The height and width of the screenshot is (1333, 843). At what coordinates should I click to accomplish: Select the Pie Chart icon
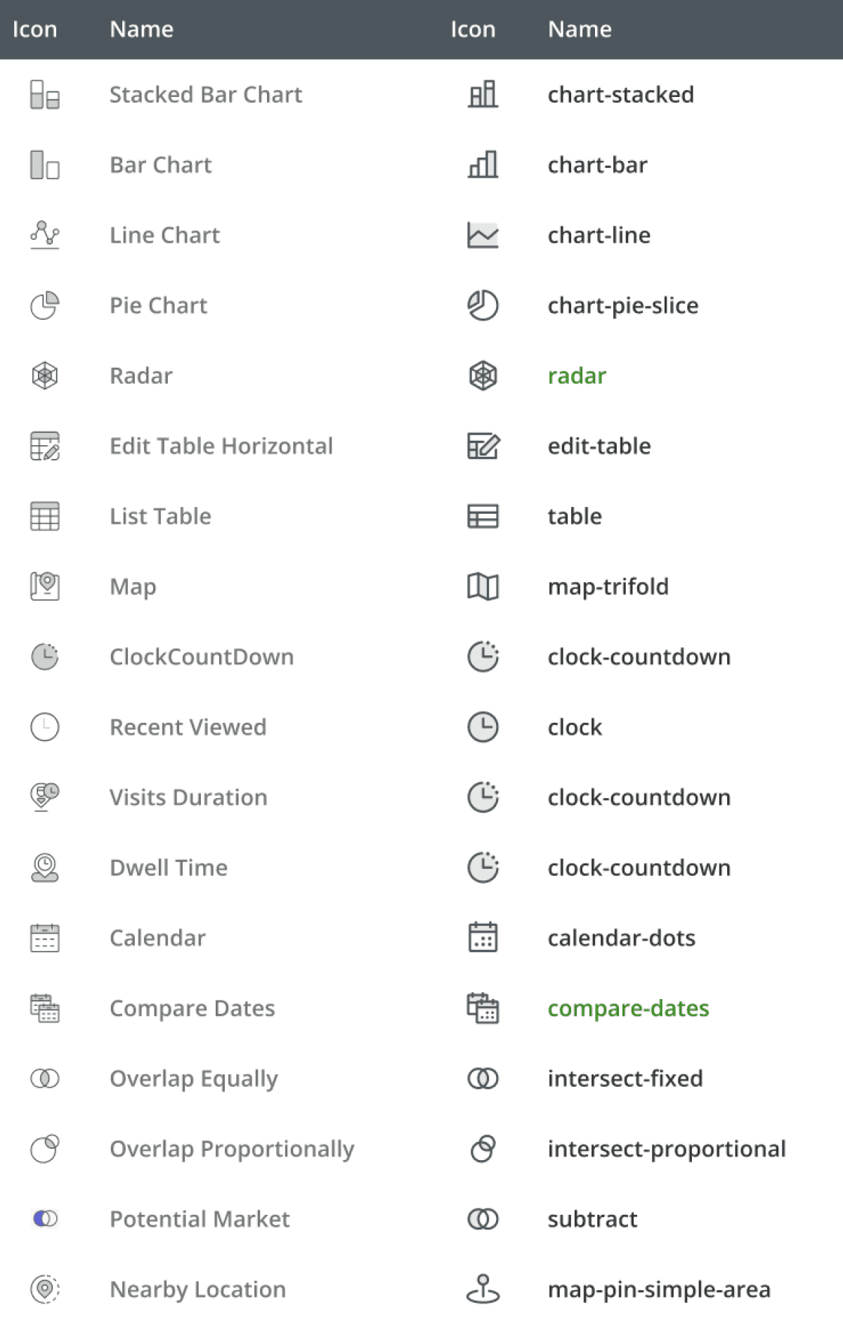click(x=44, y=305)
